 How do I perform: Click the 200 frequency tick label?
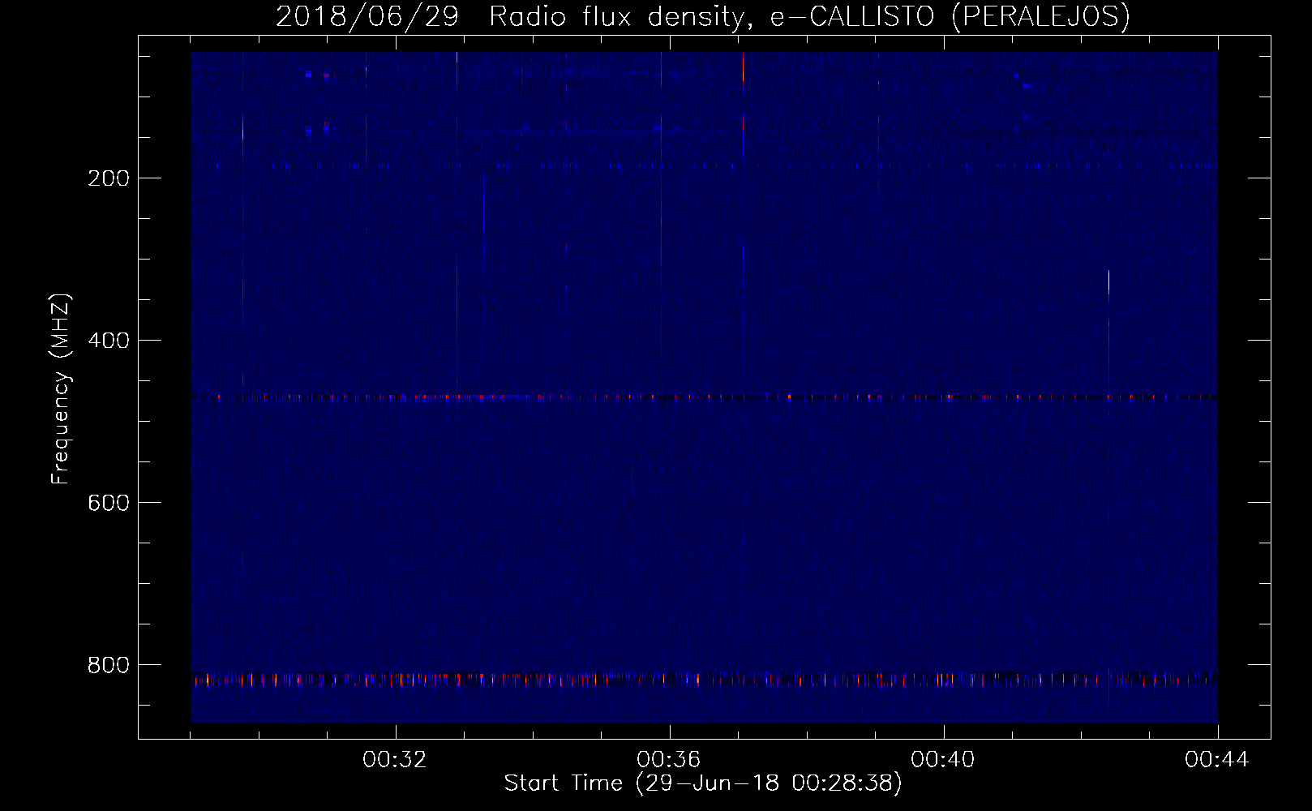(109, 178)
